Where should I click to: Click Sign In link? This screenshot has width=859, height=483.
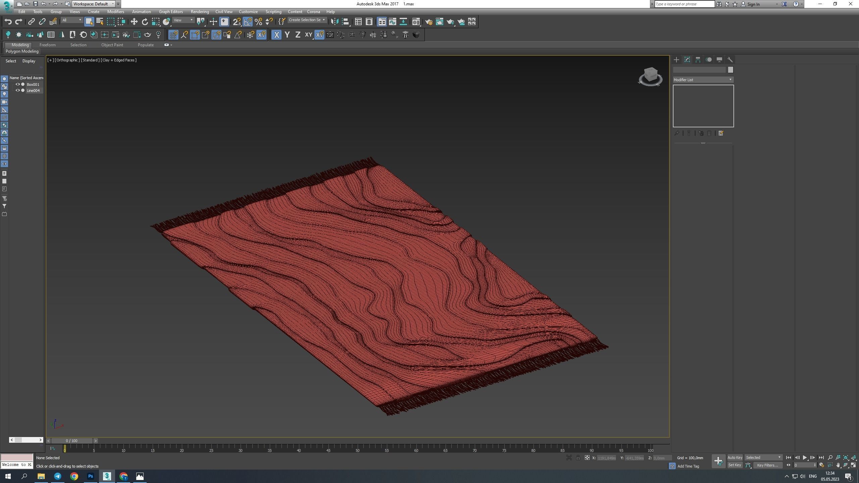click(753, 4)
